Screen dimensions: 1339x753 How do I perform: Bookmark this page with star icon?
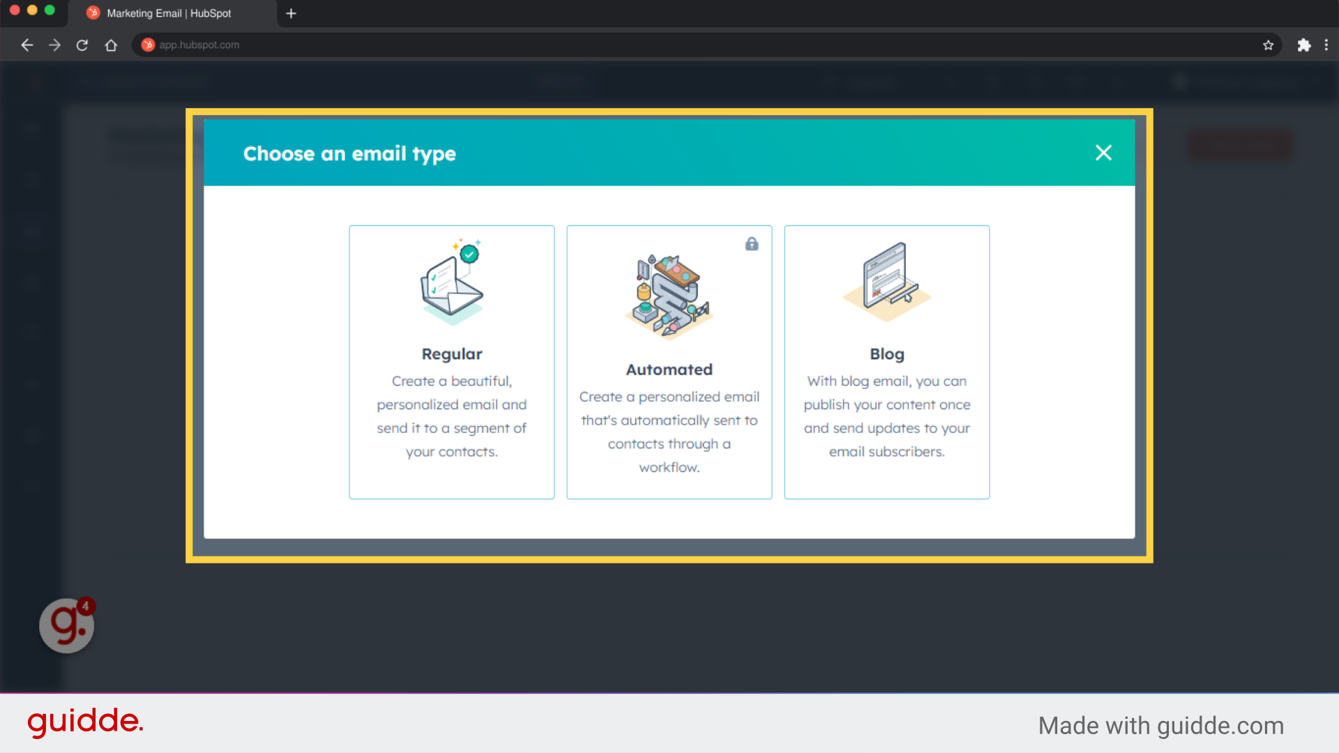(x=1268, y=45)
